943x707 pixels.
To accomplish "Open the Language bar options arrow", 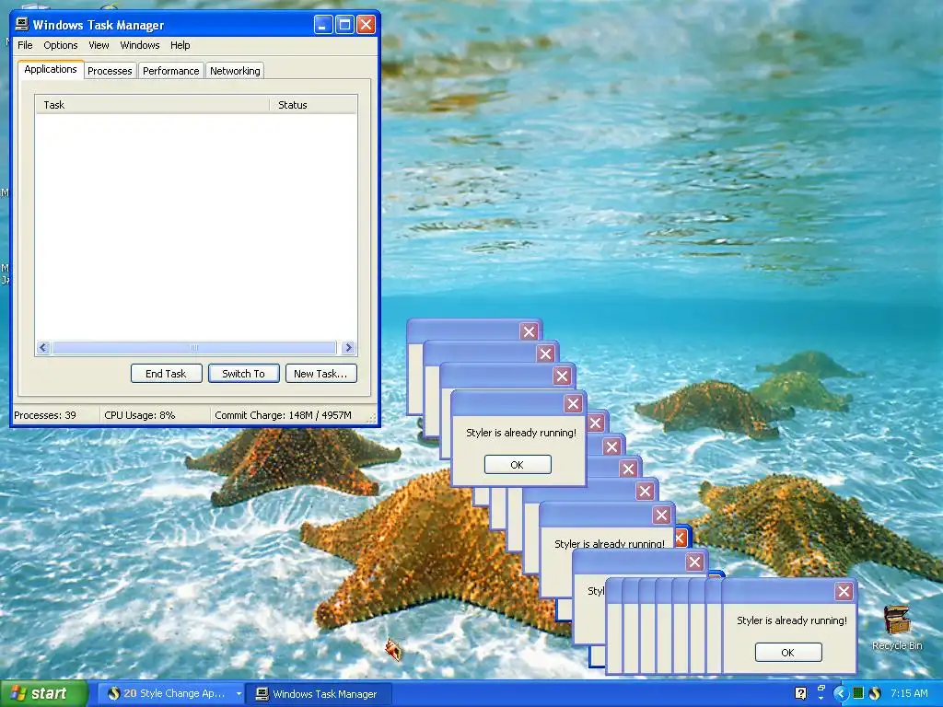I will (x=821, y=700).
